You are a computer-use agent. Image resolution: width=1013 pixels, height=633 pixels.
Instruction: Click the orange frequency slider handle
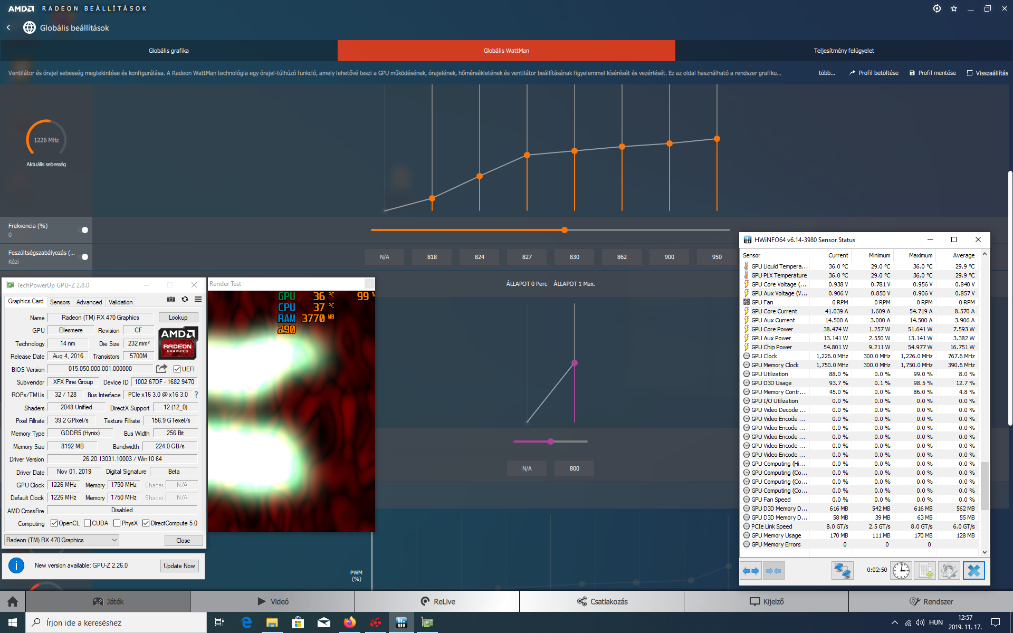[565, 230]
